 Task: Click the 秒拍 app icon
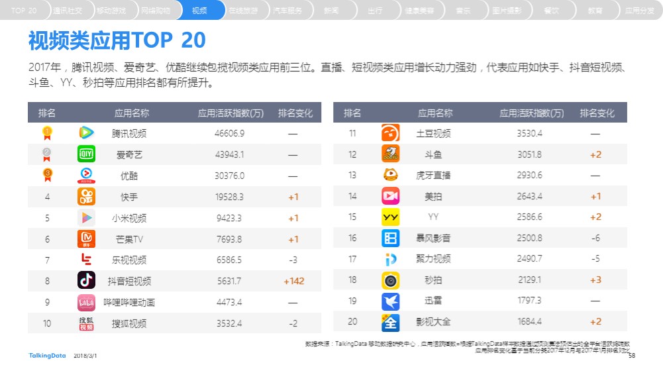pyautogui.click(x=390, y=280)
